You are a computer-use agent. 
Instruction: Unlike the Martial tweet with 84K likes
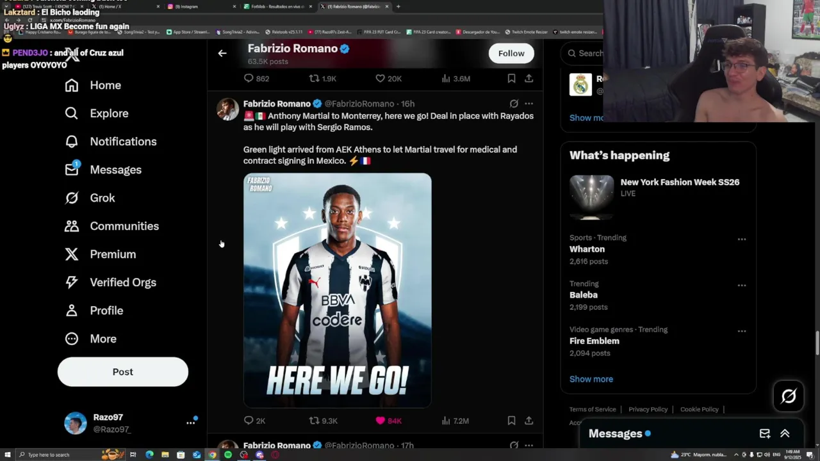[388, 421]
